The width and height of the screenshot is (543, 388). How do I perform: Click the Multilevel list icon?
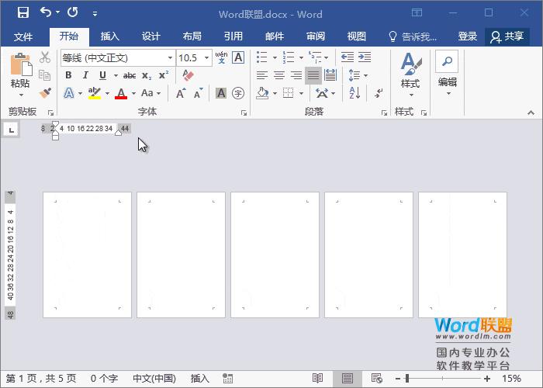tap(315, 57)
